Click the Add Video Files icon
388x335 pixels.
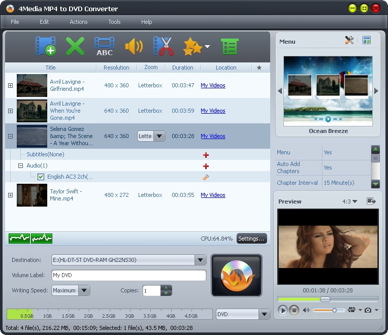tap(46, 46)
